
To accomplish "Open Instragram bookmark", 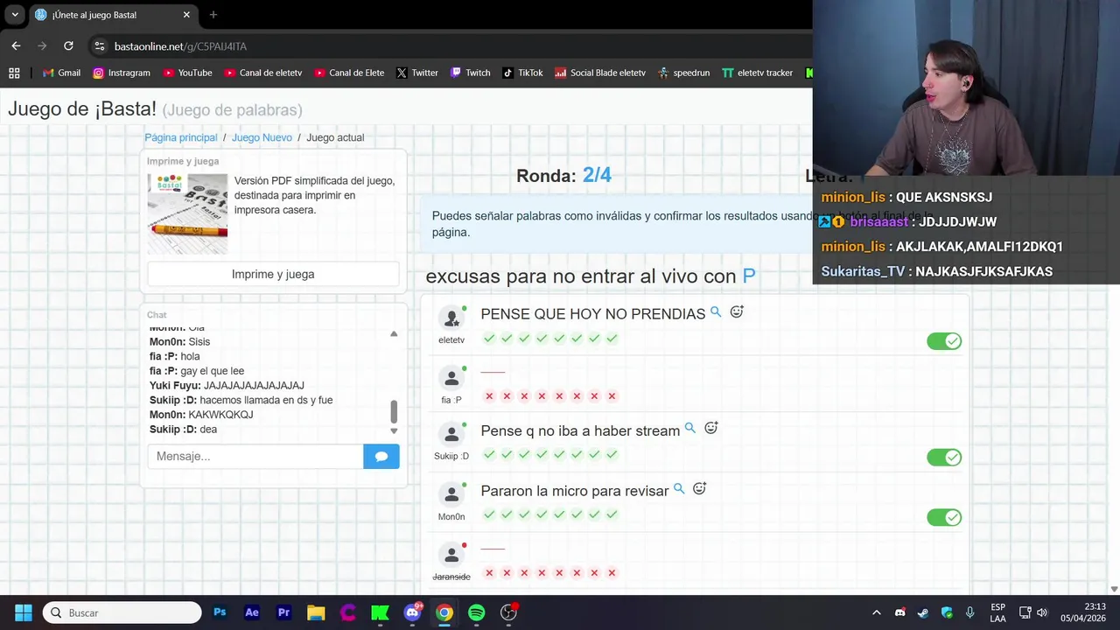I will tap(122, 73).
